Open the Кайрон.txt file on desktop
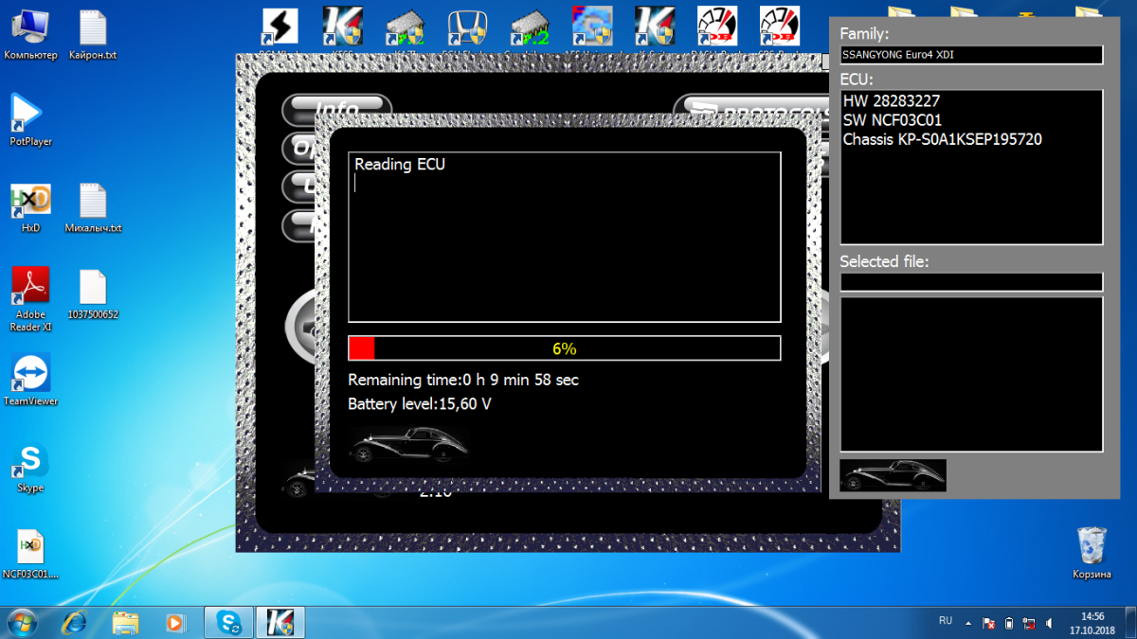Viewport: 1137px width, 639px height. click(x=93, y=34)
